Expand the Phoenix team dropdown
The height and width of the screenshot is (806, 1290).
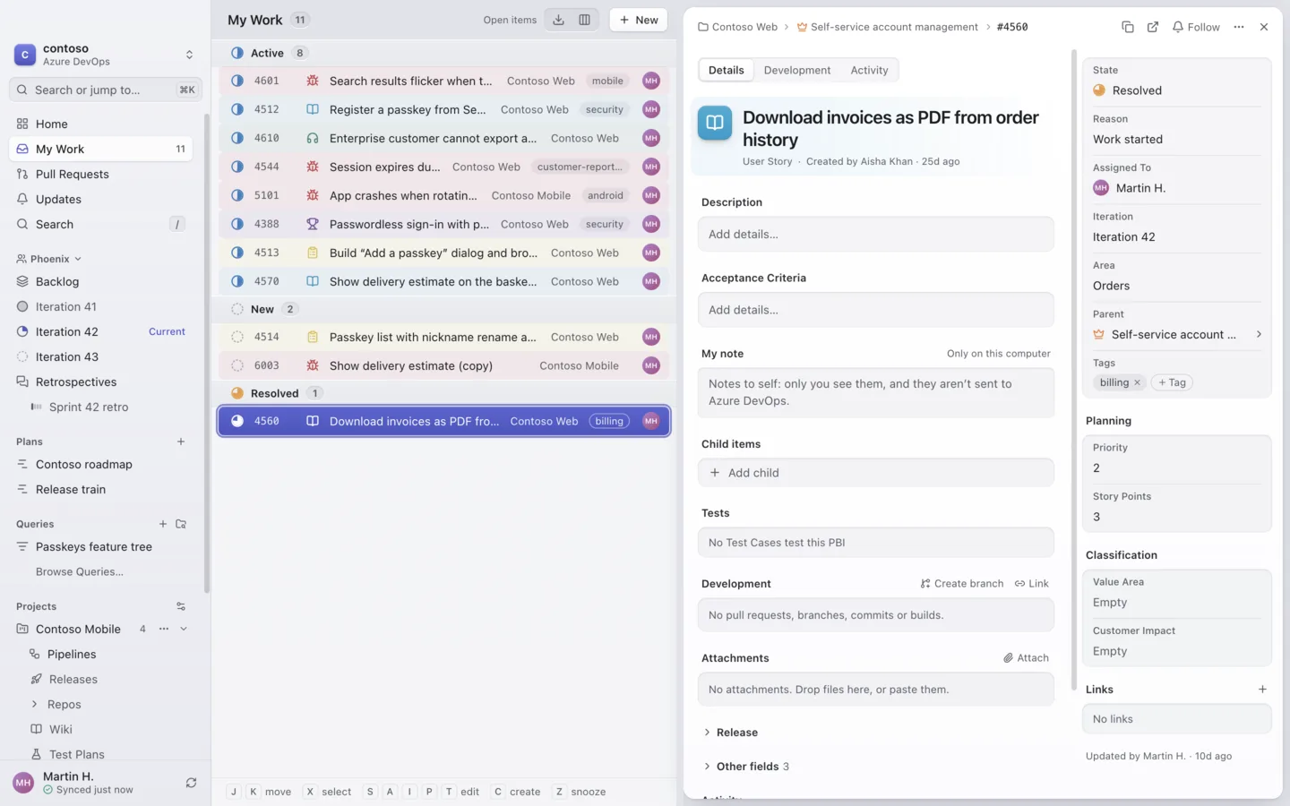[x=49, y=259]
